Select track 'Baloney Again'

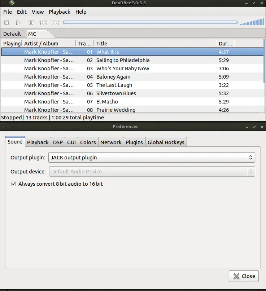point(132,77)
